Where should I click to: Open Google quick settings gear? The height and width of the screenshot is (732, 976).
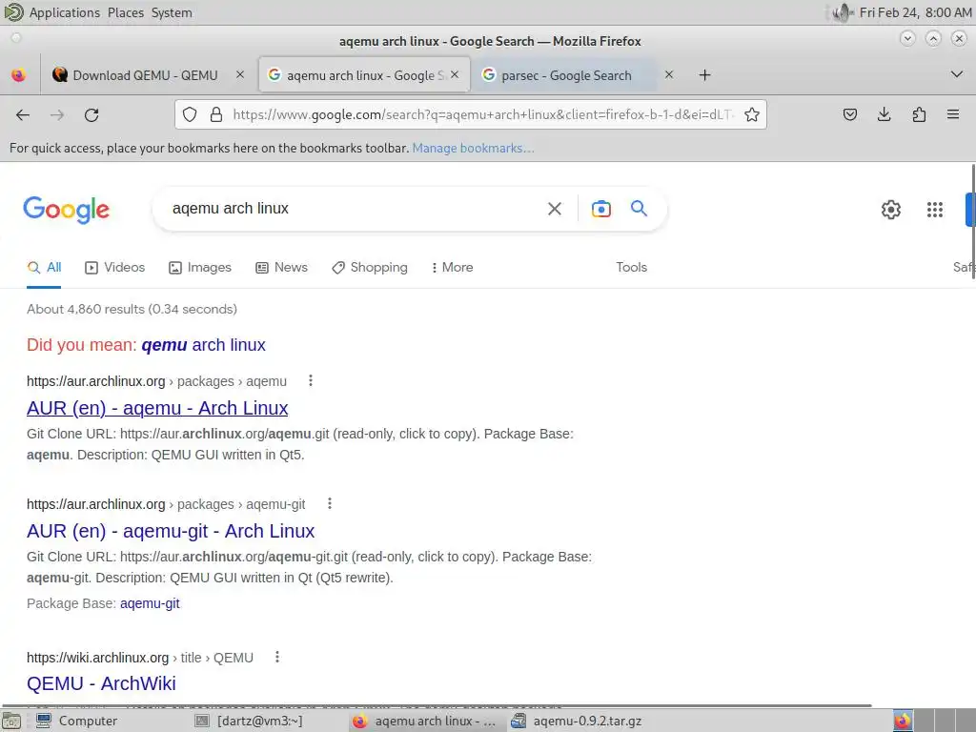891,209
